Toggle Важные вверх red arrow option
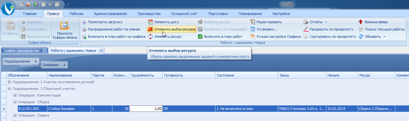This screenshot has width=409, height=121. 373,22
